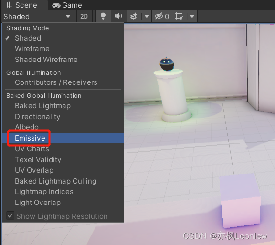Screen dimensions: 275x245
Task: Choose UV Overlap draw mode
Action: 63,170
